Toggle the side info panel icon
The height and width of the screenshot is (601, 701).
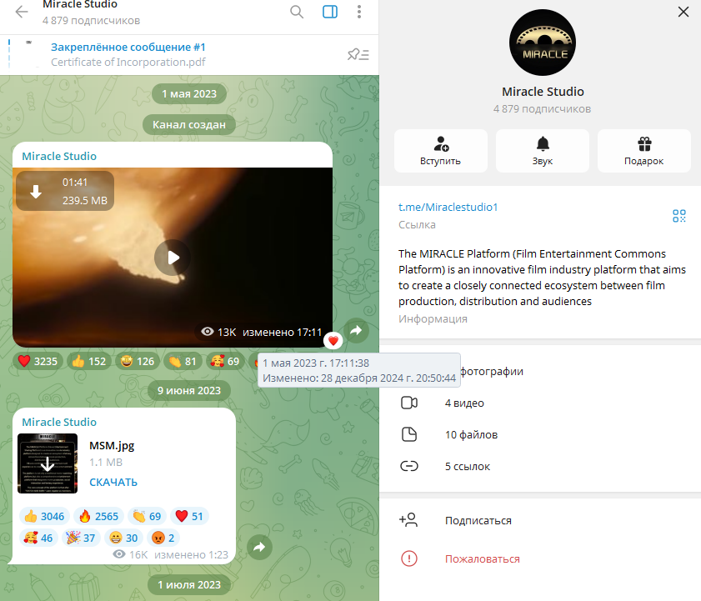click(x=330, y=12)
